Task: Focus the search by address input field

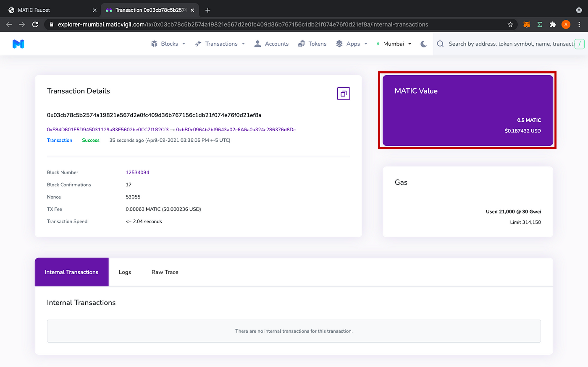Action: tap(511, 44)
